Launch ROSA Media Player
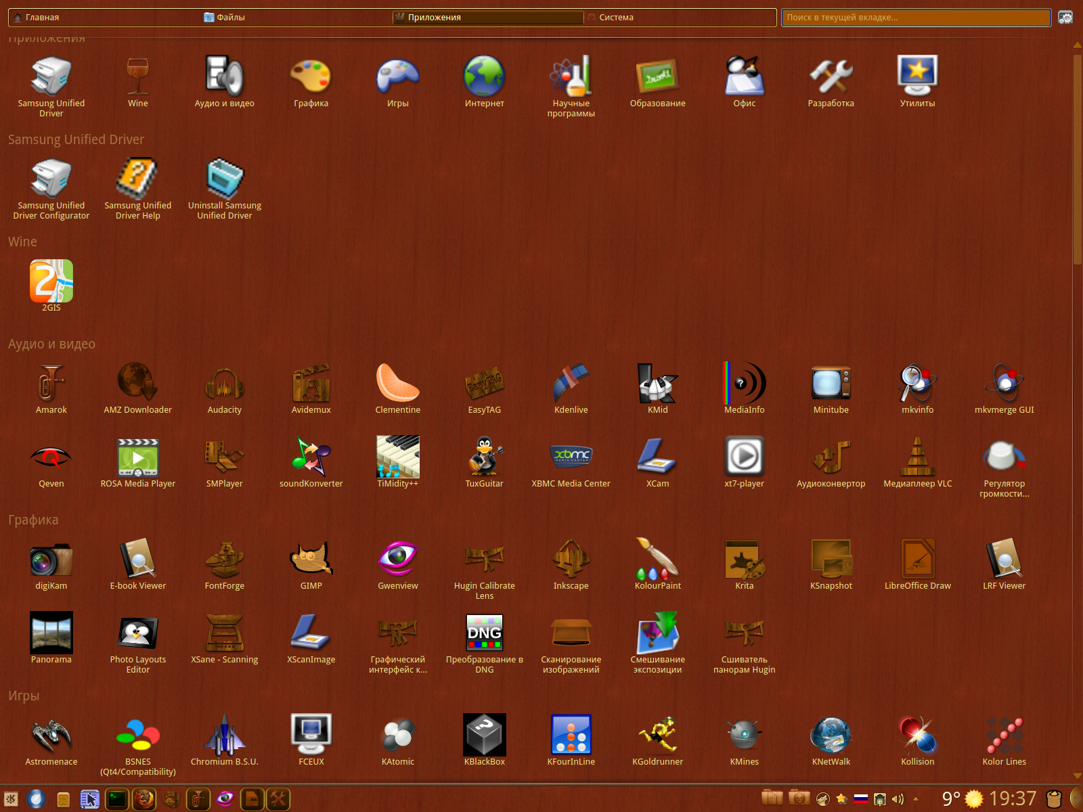Viewport: 1083px width, 812px height. 138,463
